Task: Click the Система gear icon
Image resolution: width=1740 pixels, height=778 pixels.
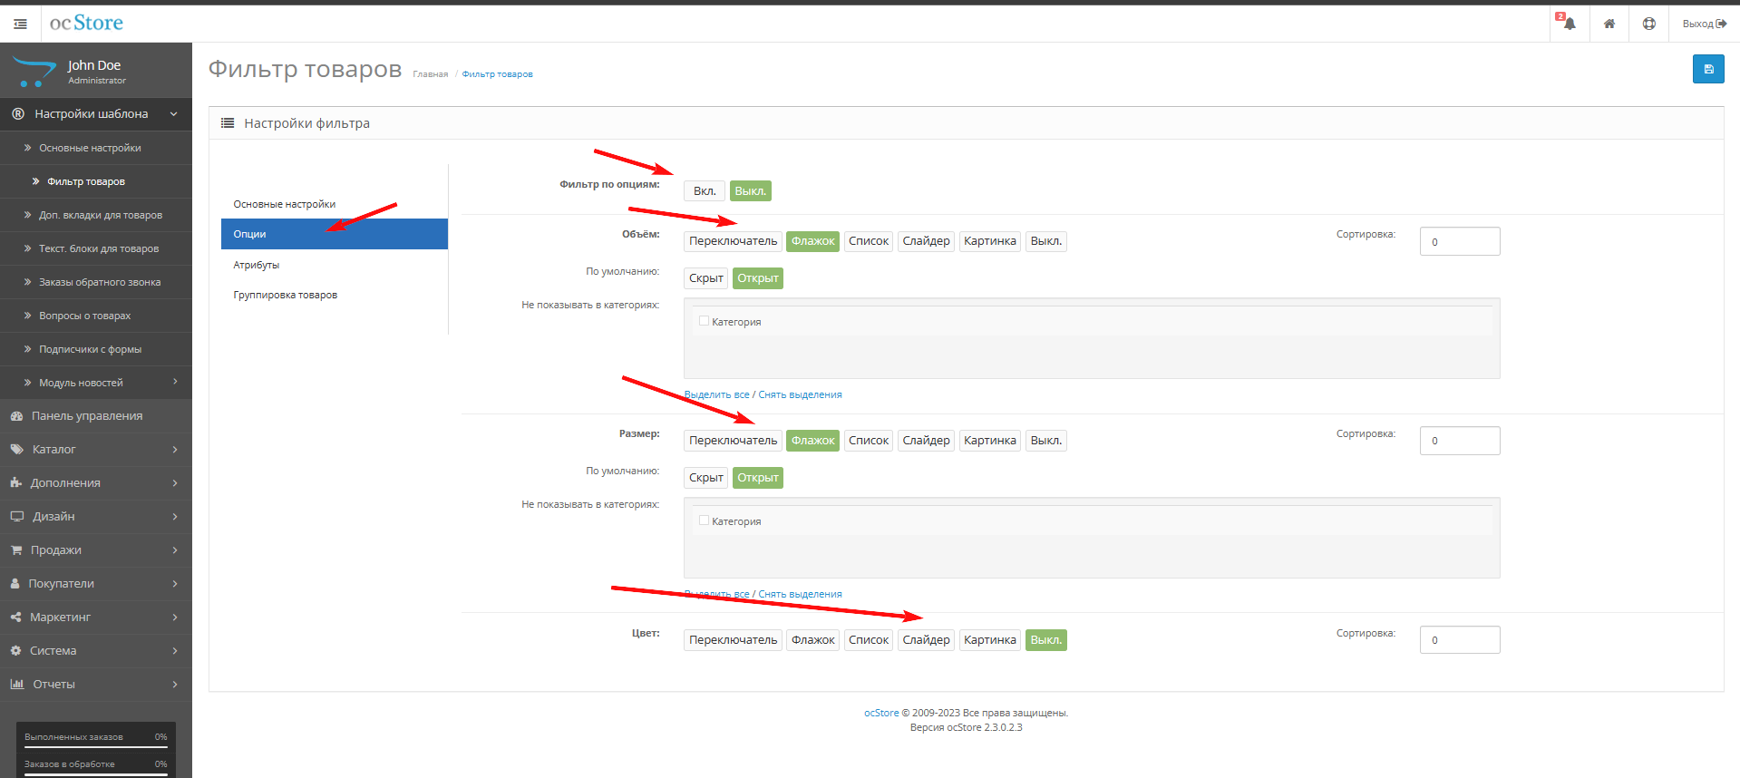Action: 15,651
